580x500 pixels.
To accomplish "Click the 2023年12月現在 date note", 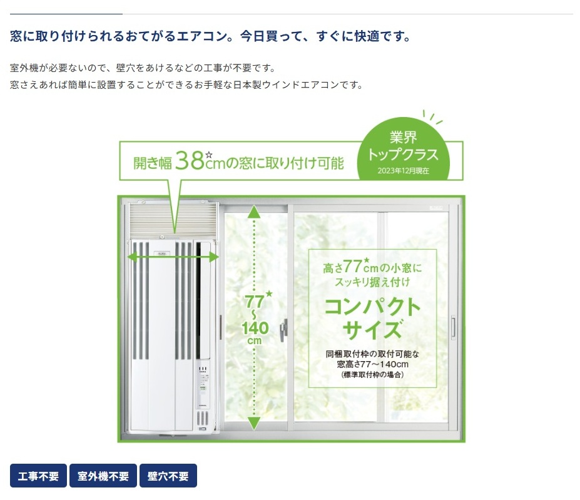I will [x=403, y=171].
